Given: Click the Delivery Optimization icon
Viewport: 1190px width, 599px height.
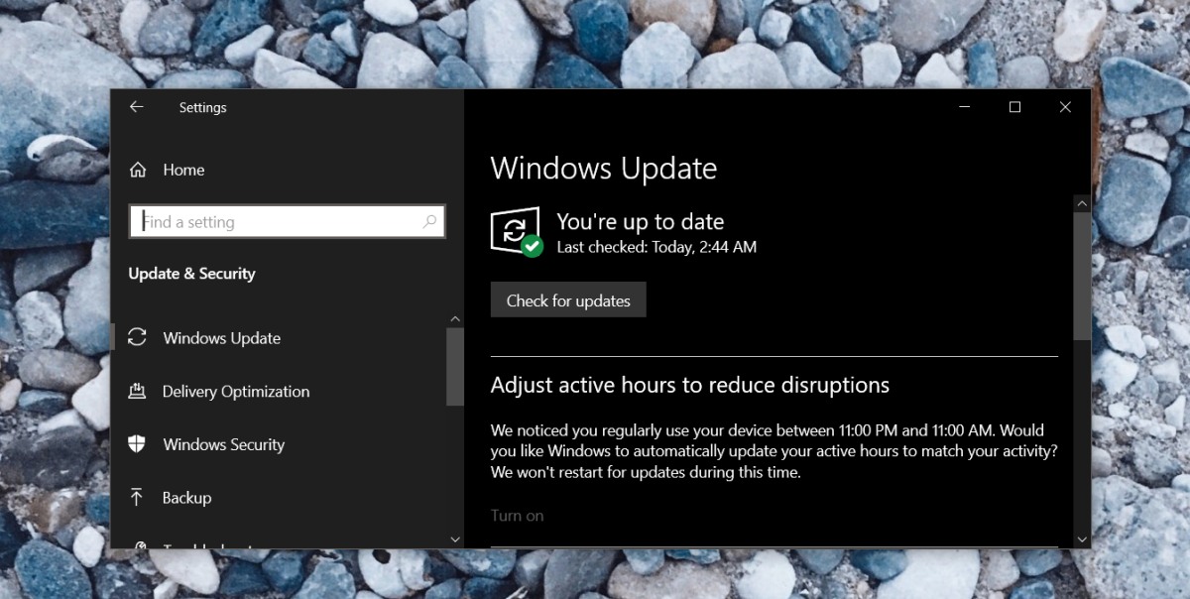Looking at the screenshot, I should tap(138, 391).
